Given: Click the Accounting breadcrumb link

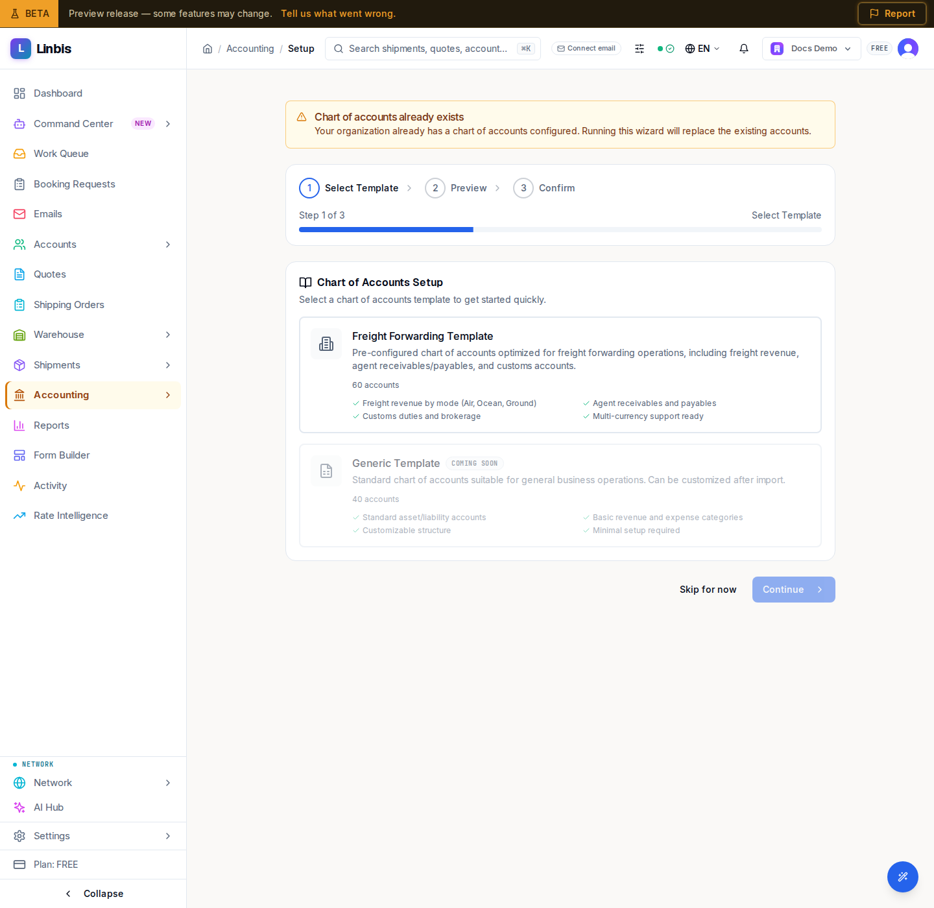Looking at the screenshot, I should (250, 49).
